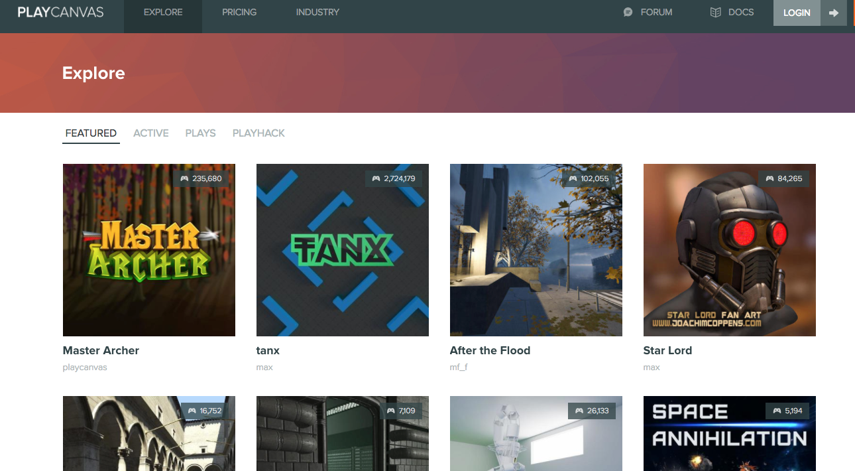855x471 pixels.
Task: Click gamepad icon beside 16,752 plays
Action: pyautogui.click(x=192, y=411)
